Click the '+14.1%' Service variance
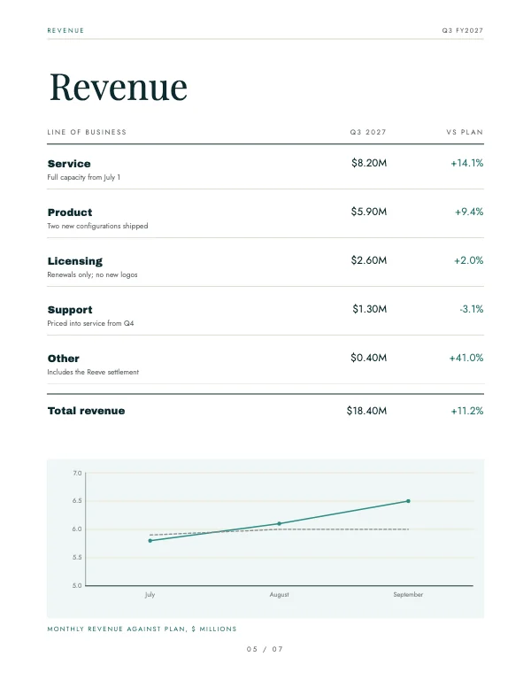 (x=467, y=163)
